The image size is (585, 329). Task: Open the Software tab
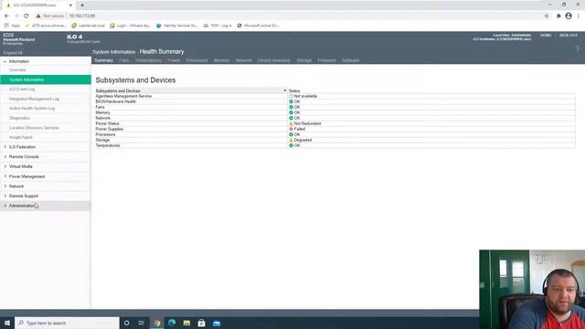tap(351, 60)
